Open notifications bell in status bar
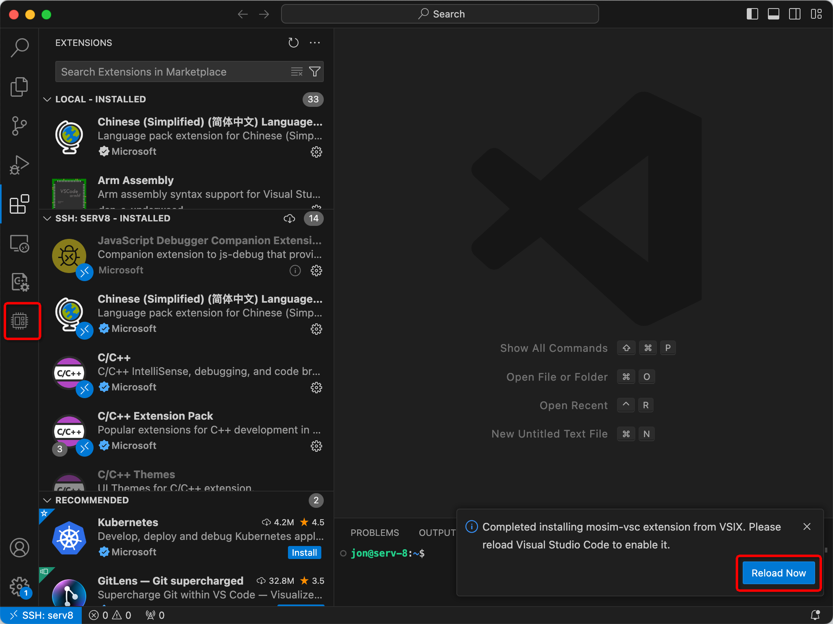Image resolution: width=833 pixels, height=624 pixels. (x=815, y=615)
